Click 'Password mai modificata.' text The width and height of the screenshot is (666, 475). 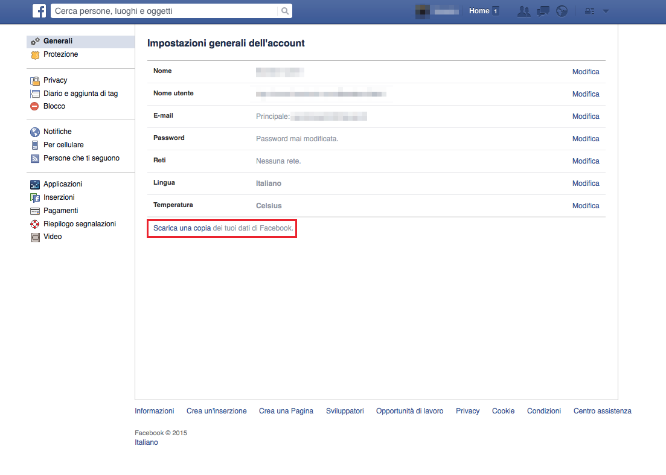tap(297, 139)
